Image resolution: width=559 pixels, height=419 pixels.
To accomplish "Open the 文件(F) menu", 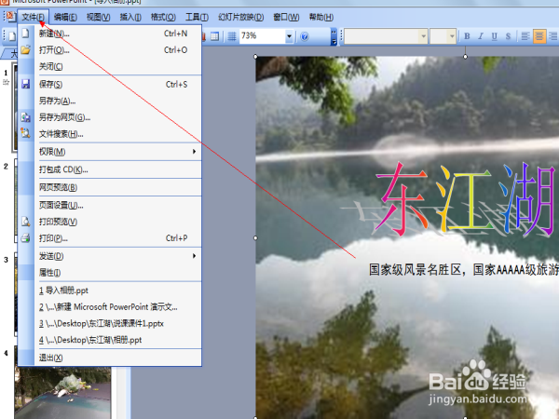I will point(34,17).
